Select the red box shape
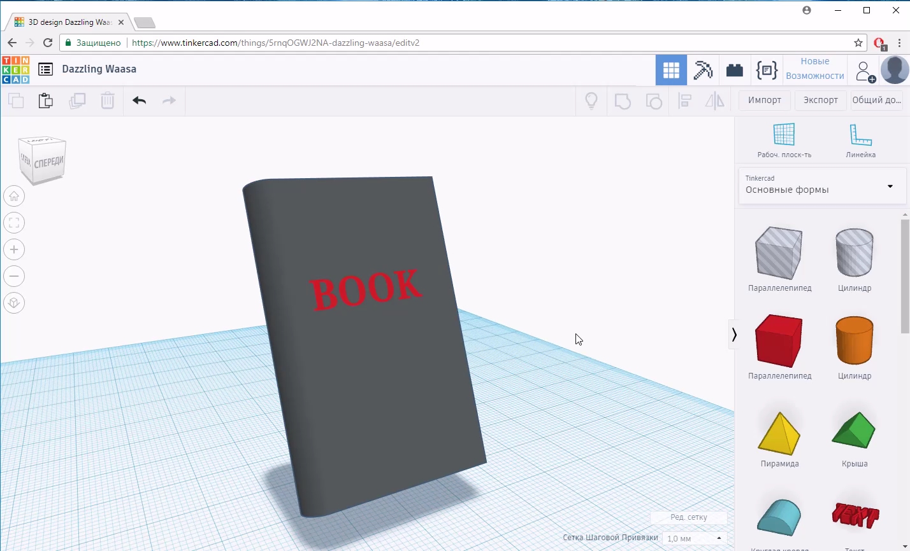This screenshot has width=910, height=551. click(x=779, y=340)
